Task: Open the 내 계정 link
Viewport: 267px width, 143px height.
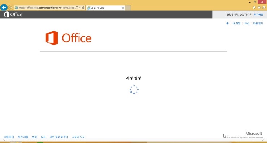Action: (x=237, y=23)
